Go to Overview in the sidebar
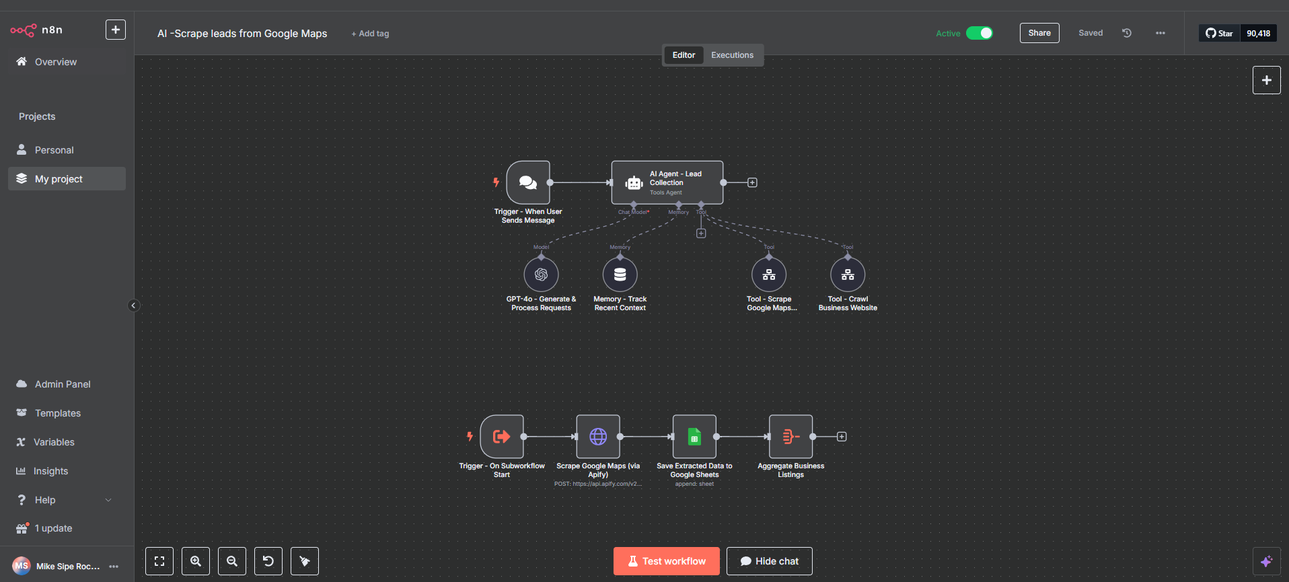Viewport: 1289px width, 582px height. 67,62
